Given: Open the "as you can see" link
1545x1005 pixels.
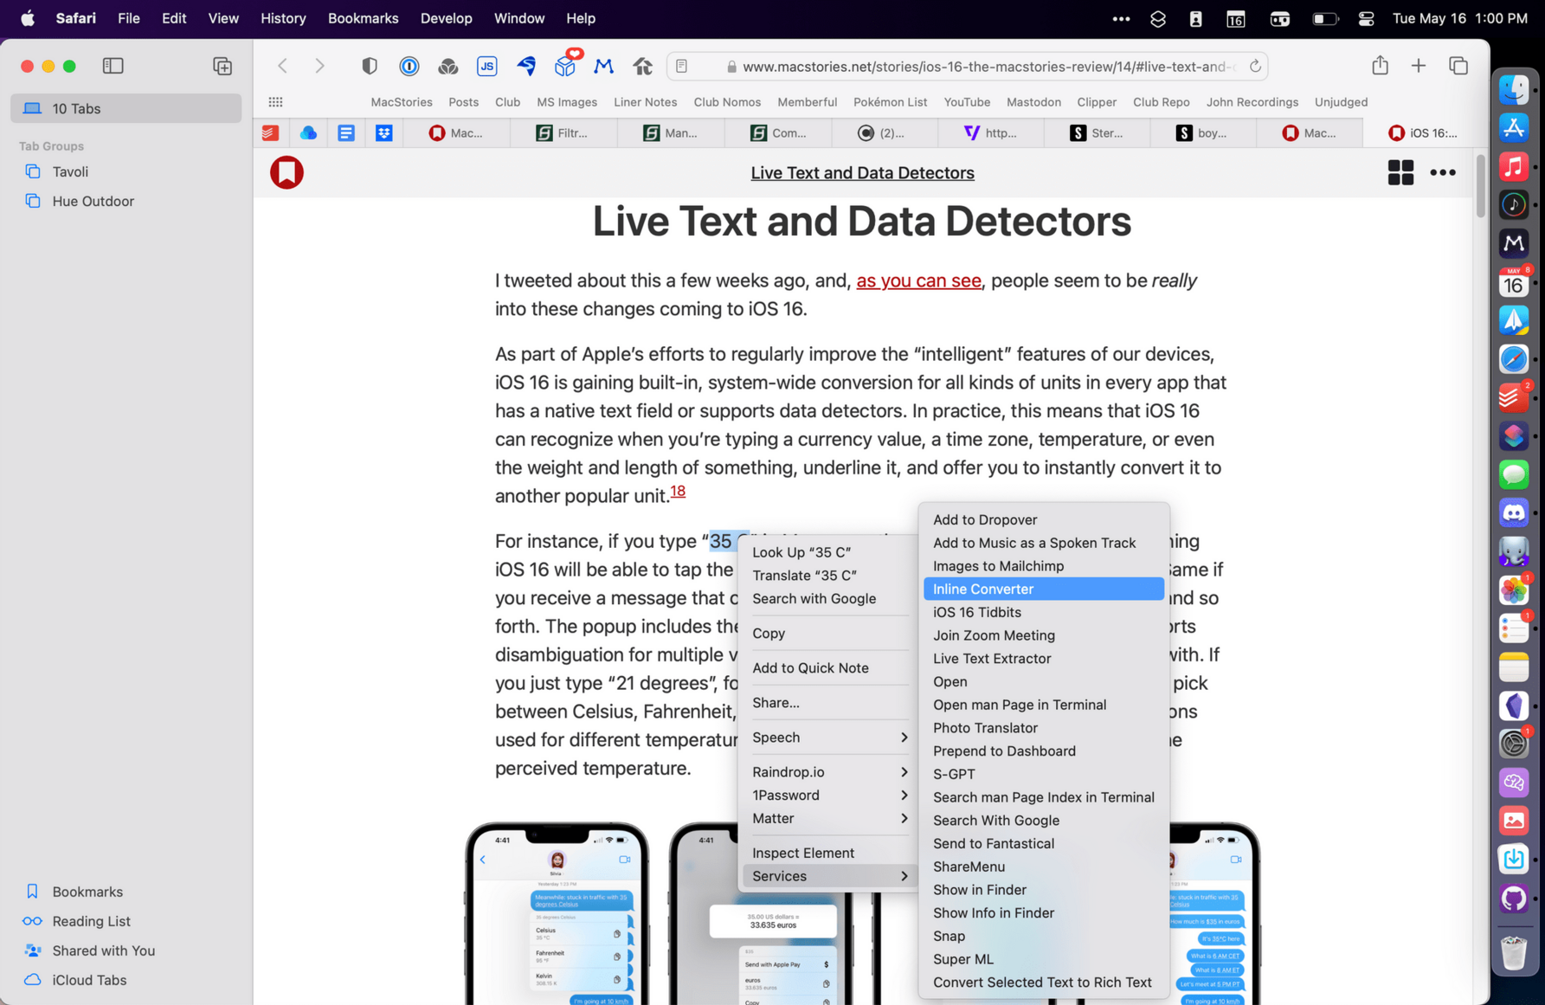Looking at the screenshot, I should 918,280.
